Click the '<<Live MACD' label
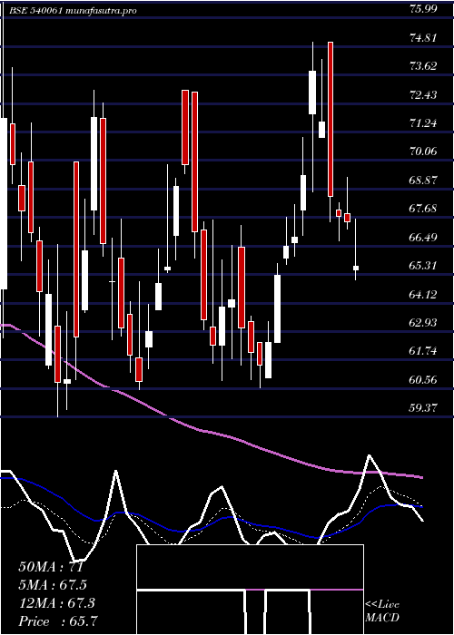The height and width of the screenshot is (635, 454). (382, 611)
